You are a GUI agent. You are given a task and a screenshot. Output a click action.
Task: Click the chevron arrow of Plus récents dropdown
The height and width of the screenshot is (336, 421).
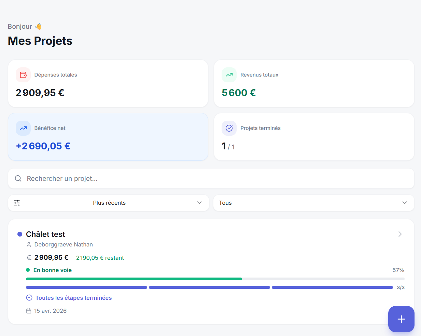point(199,203)
